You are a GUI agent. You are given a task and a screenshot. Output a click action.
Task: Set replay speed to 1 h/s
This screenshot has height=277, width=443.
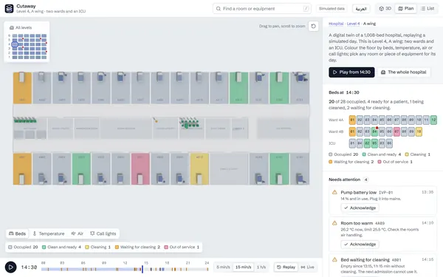pos(261,267)
